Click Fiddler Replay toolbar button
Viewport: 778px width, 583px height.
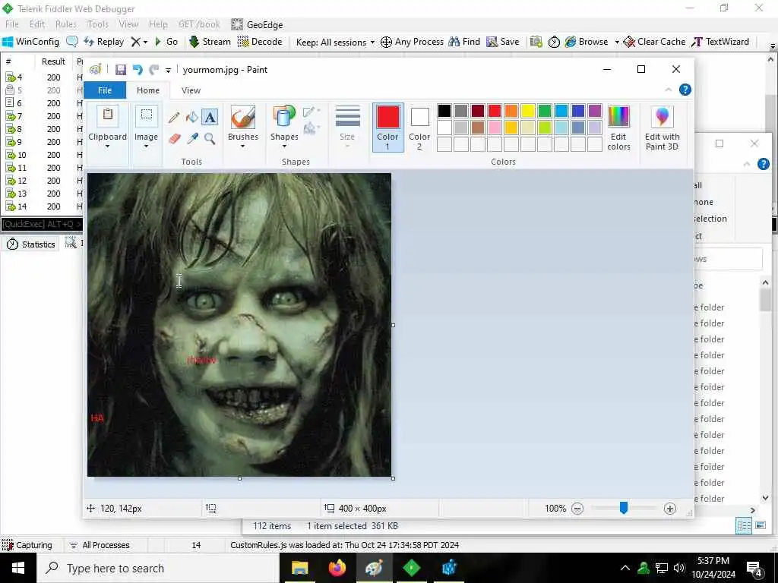click(x=103, y=42)
